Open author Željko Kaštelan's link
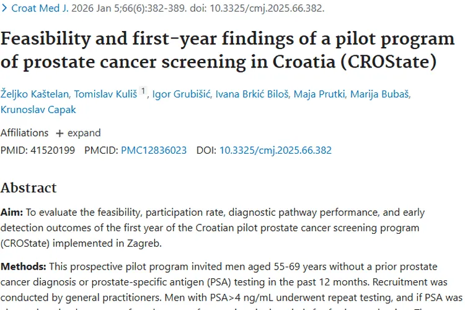 click(x=36, y=94)
